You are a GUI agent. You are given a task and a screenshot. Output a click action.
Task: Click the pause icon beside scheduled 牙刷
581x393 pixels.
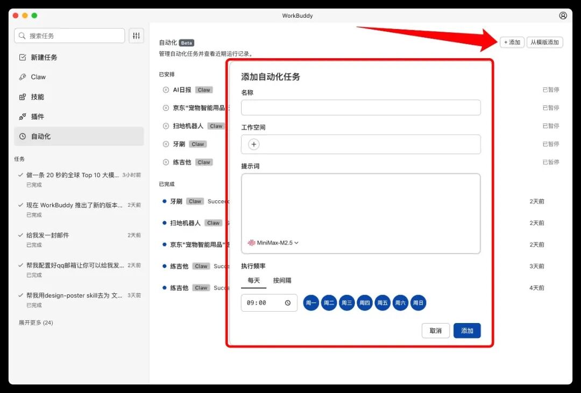(166, 144)
